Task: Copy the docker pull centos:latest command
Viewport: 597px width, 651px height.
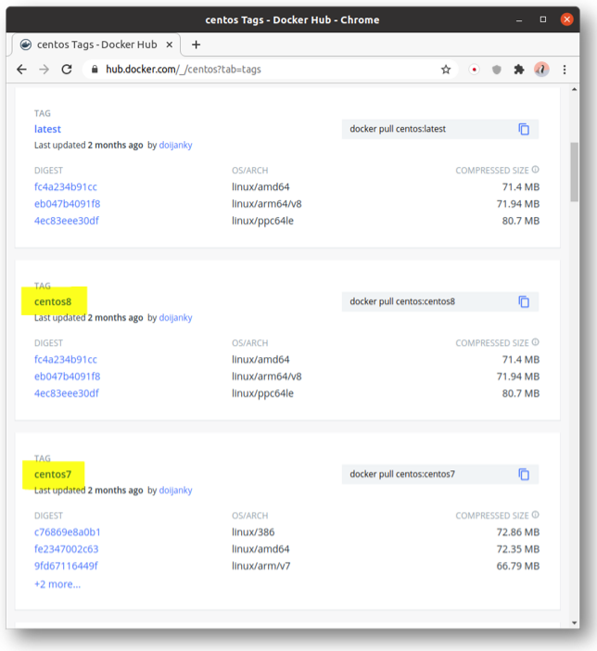Action: [524, 129]
